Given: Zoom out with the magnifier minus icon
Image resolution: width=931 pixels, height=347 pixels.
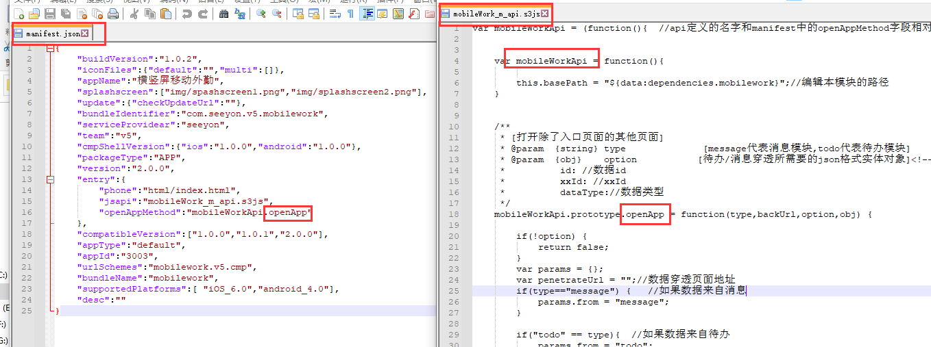Looking at the screenshot, I should 277,13.
